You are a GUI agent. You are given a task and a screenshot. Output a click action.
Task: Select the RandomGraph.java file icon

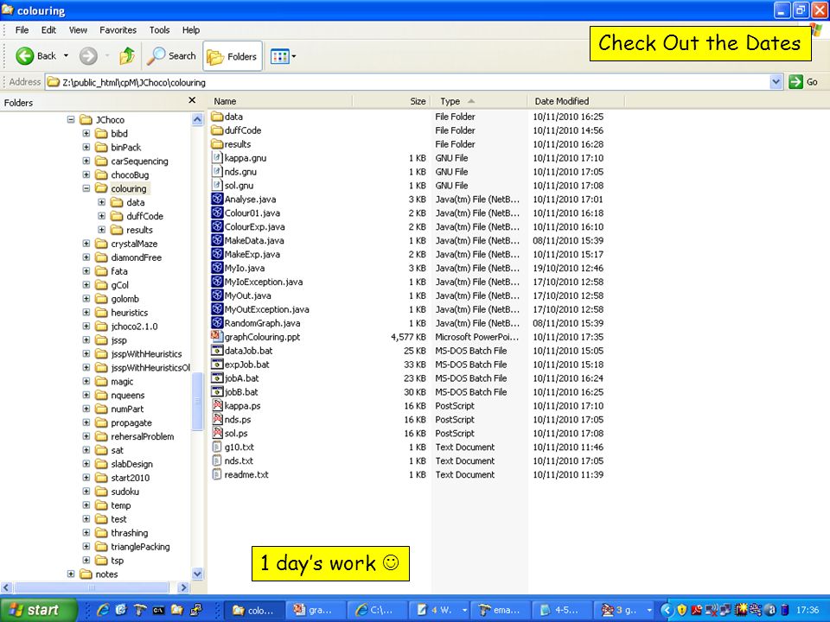(217, 322)
